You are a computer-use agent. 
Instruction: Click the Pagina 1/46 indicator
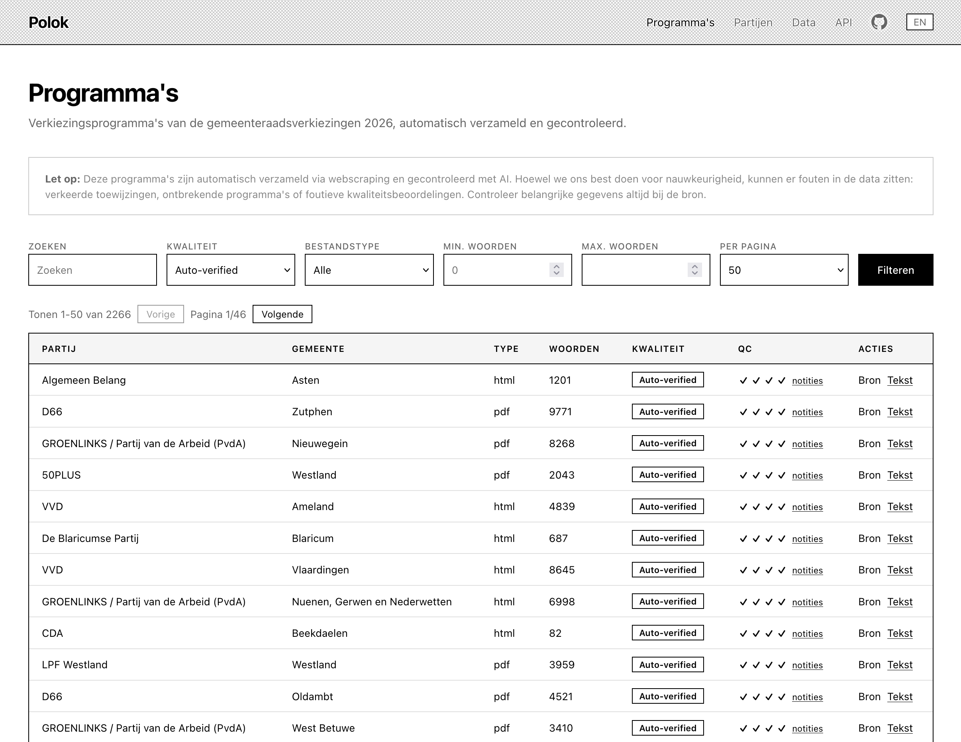tap(218, 314)
